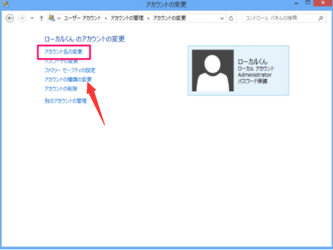Click the user accounts icon in address bar

[x=52, y=18]
